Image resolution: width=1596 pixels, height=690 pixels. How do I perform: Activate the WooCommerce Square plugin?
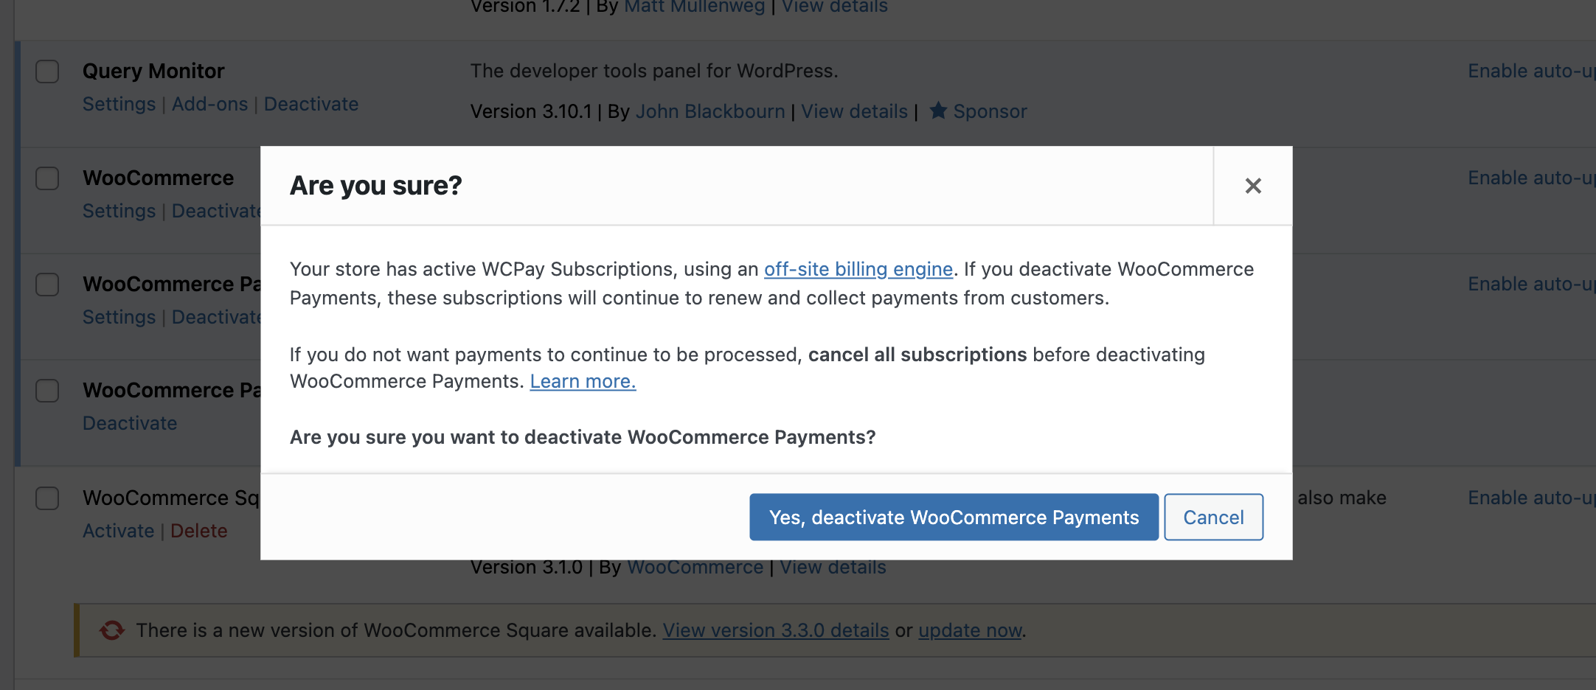tap(118, 531)
